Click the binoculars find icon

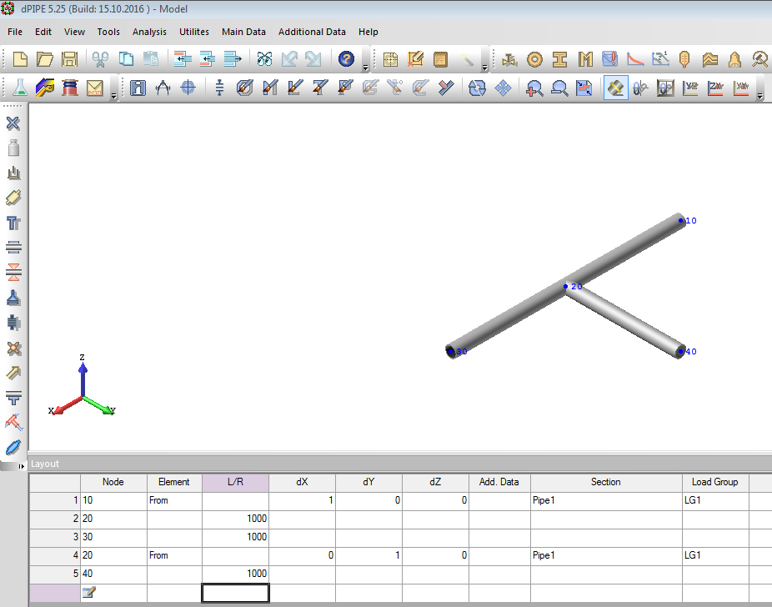click(x=264, y=59)
